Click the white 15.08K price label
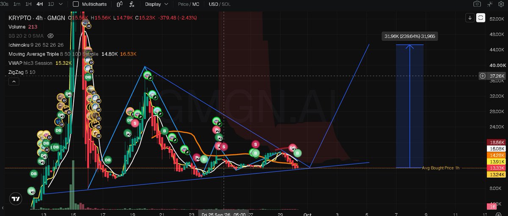Viewport: 508px width, 216px height. 497,149
